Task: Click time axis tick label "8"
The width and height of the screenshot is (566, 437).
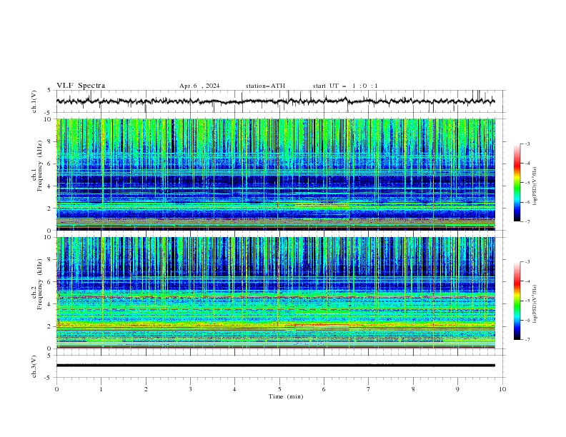Action: (x=413, y=389)
